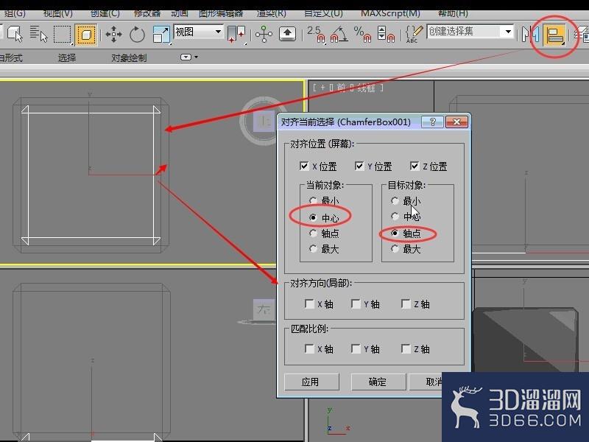589x442 pixels.
Task: Select 轴点 under 目标对象
Action: coord(395,233)
